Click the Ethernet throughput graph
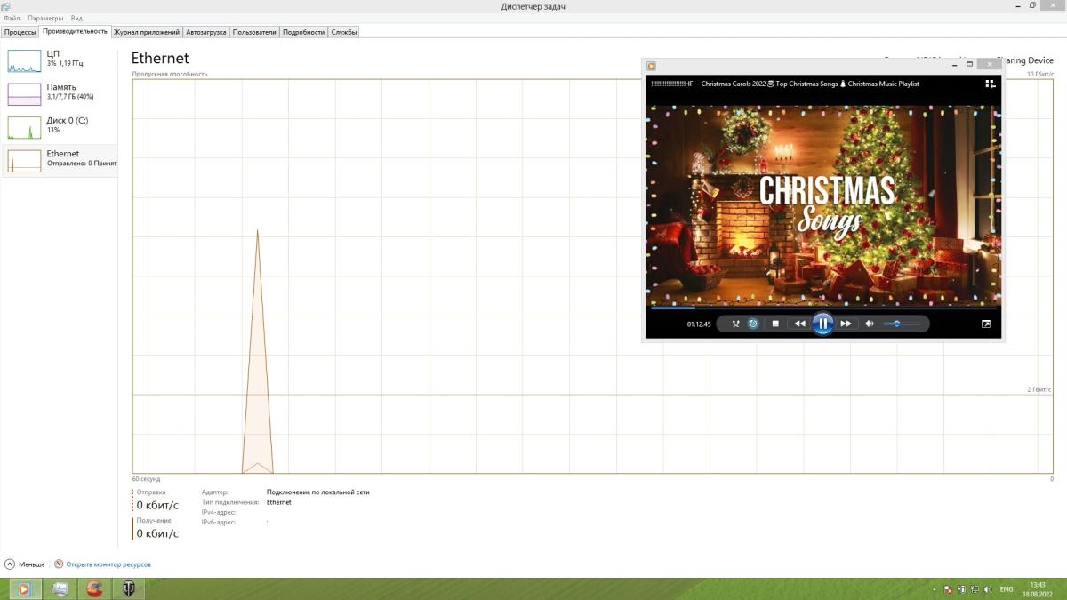Image resolution: width=1067 pixels, height=600 pixels. (x=592, y=276)
